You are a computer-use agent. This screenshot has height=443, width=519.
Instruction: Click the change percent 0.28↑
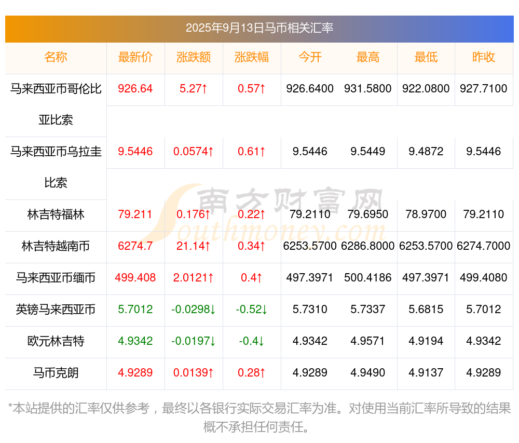coord(252,373)
